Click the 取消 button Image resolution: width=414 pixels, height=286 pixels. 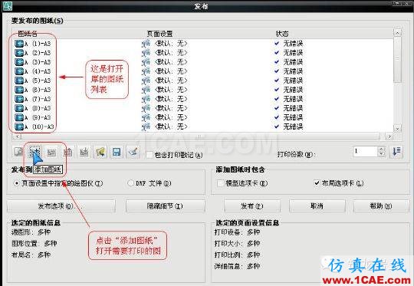317,206
